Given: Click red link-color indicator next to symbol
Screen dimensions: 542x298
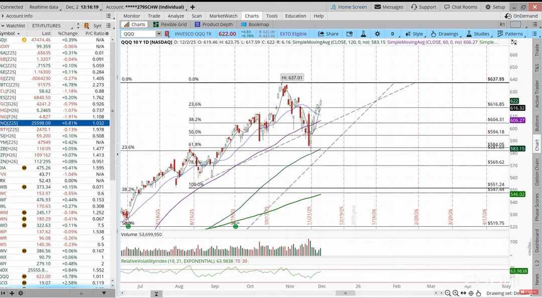Looking at the screenshot, I should 167,34.
